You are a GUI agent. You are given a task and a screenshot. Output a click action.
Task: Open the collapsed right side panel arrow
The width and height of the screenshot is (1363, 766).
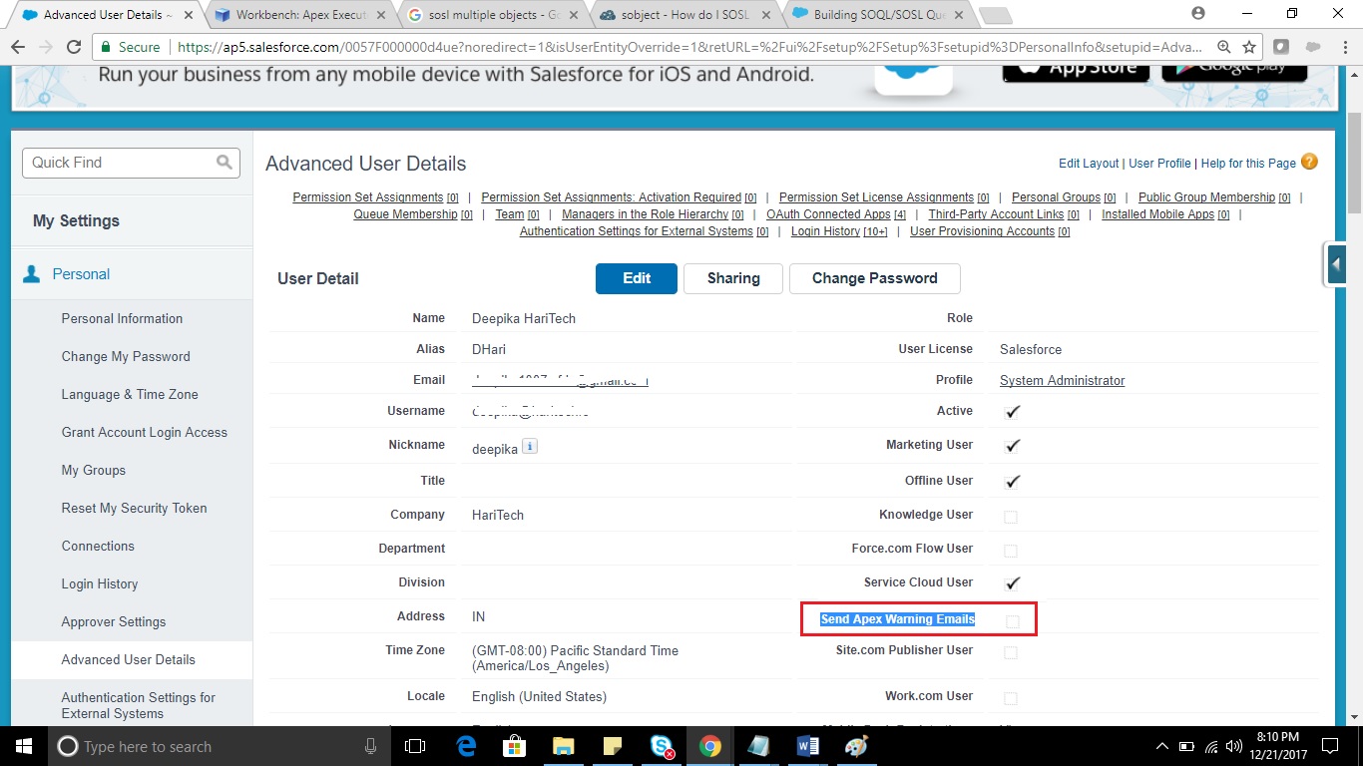[1336, 264]
